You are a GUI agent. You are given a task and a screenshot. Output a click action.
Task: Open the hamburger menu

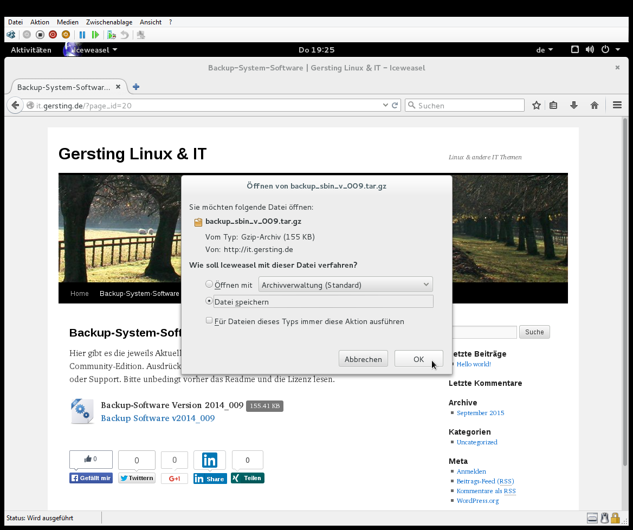pos(617,105)
